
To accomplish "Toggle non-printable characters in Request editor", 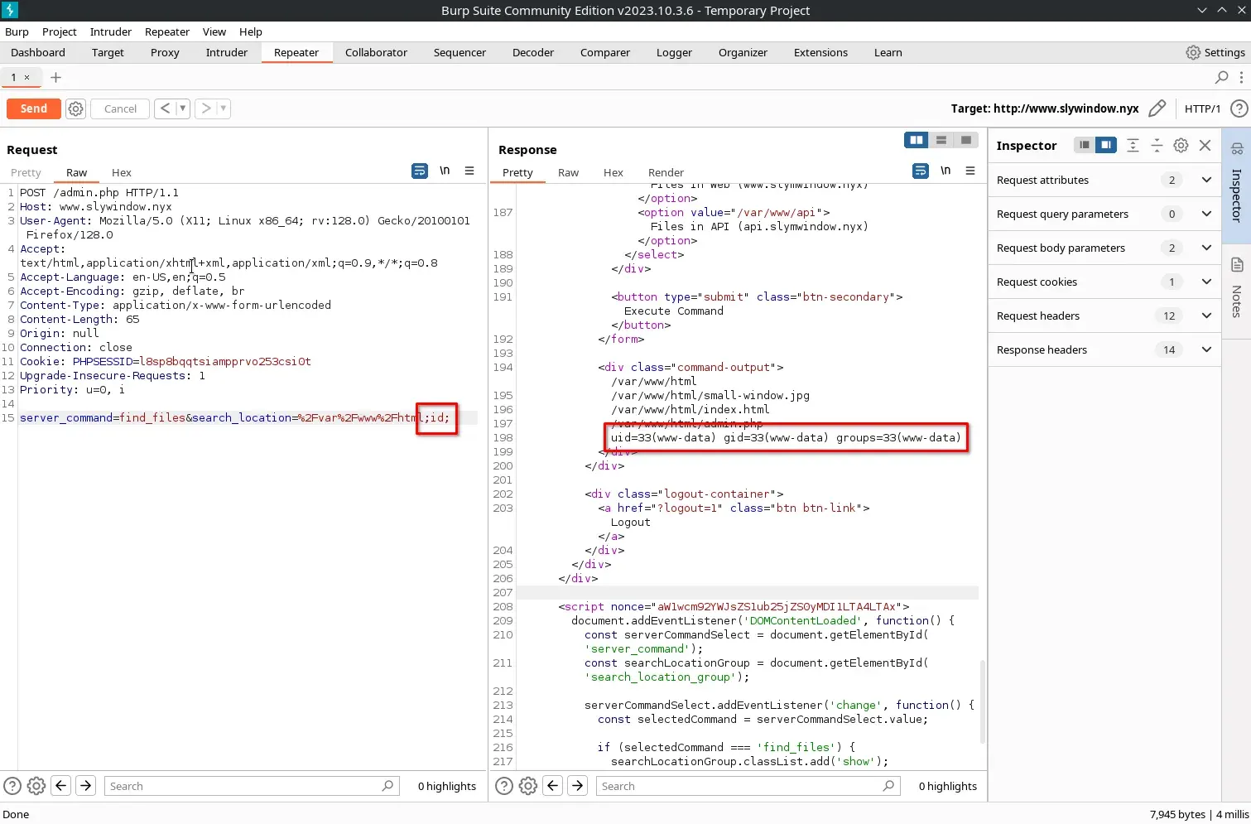I will (x=445, y=171).
